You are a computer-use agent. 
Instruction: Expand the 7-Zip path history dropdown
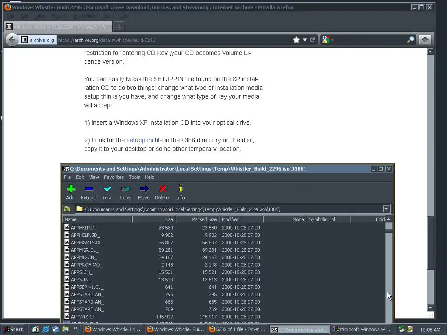tap(386, 209)
